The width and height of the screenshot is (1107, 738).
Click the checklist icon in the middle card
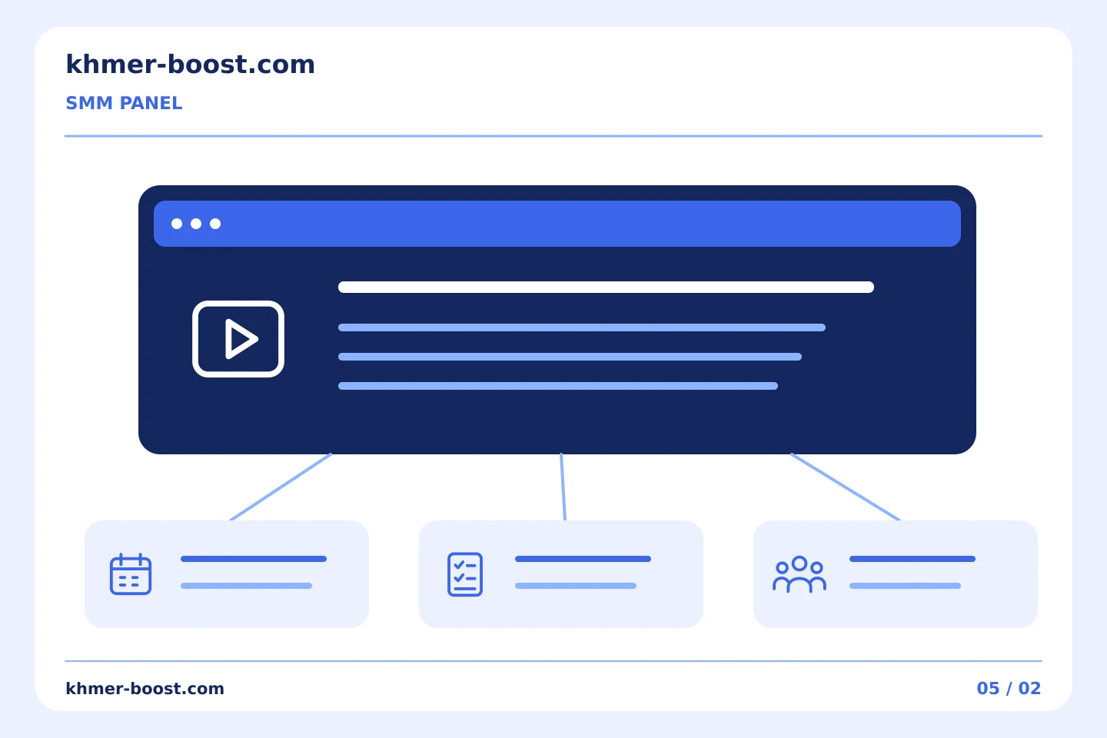[x=465, y=574]
